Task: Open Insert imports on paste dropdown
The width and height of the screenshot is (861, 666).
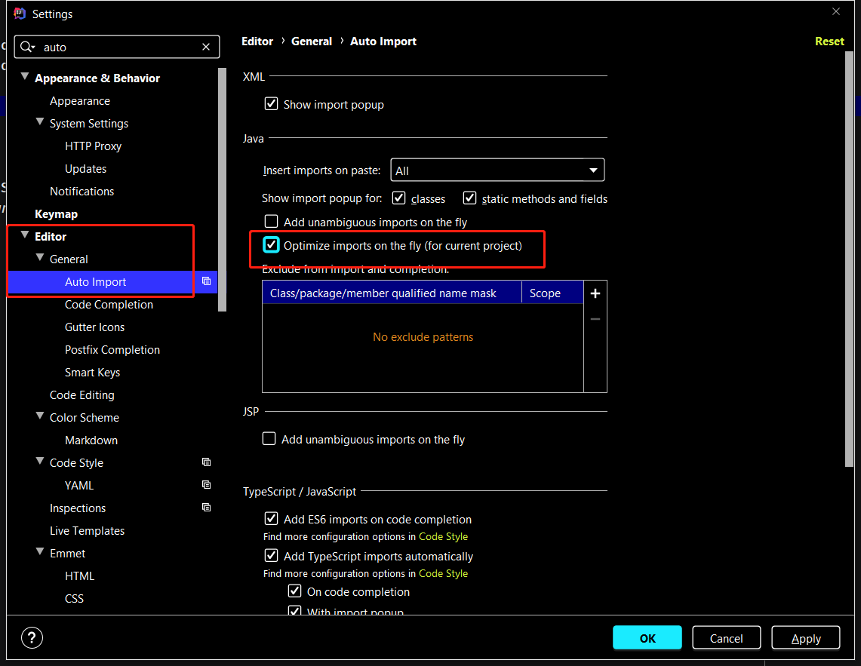Action: pos(497,170)
